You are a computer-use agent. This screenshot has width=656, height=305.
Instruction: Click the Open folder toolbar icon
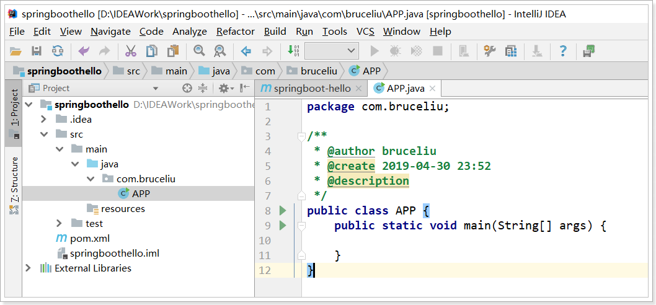16,51
